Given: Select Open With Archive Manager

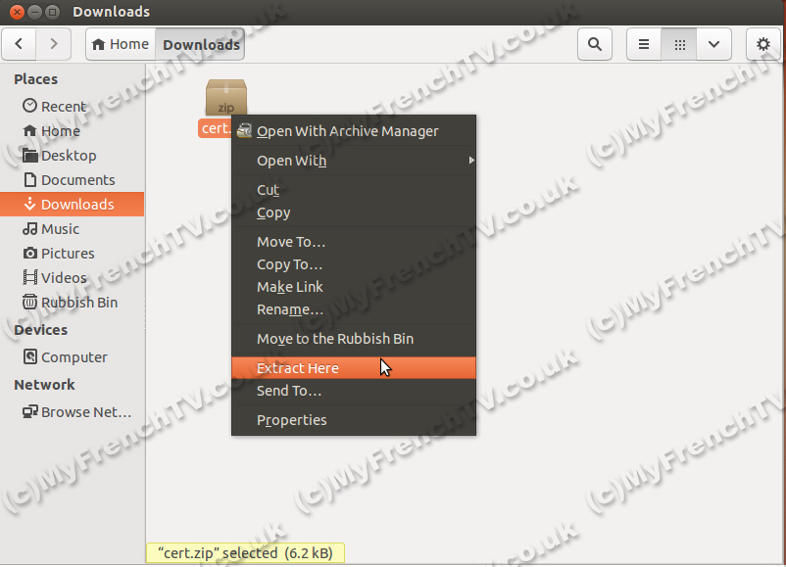Looking at the screenshot, I should (x=347, y=131).
